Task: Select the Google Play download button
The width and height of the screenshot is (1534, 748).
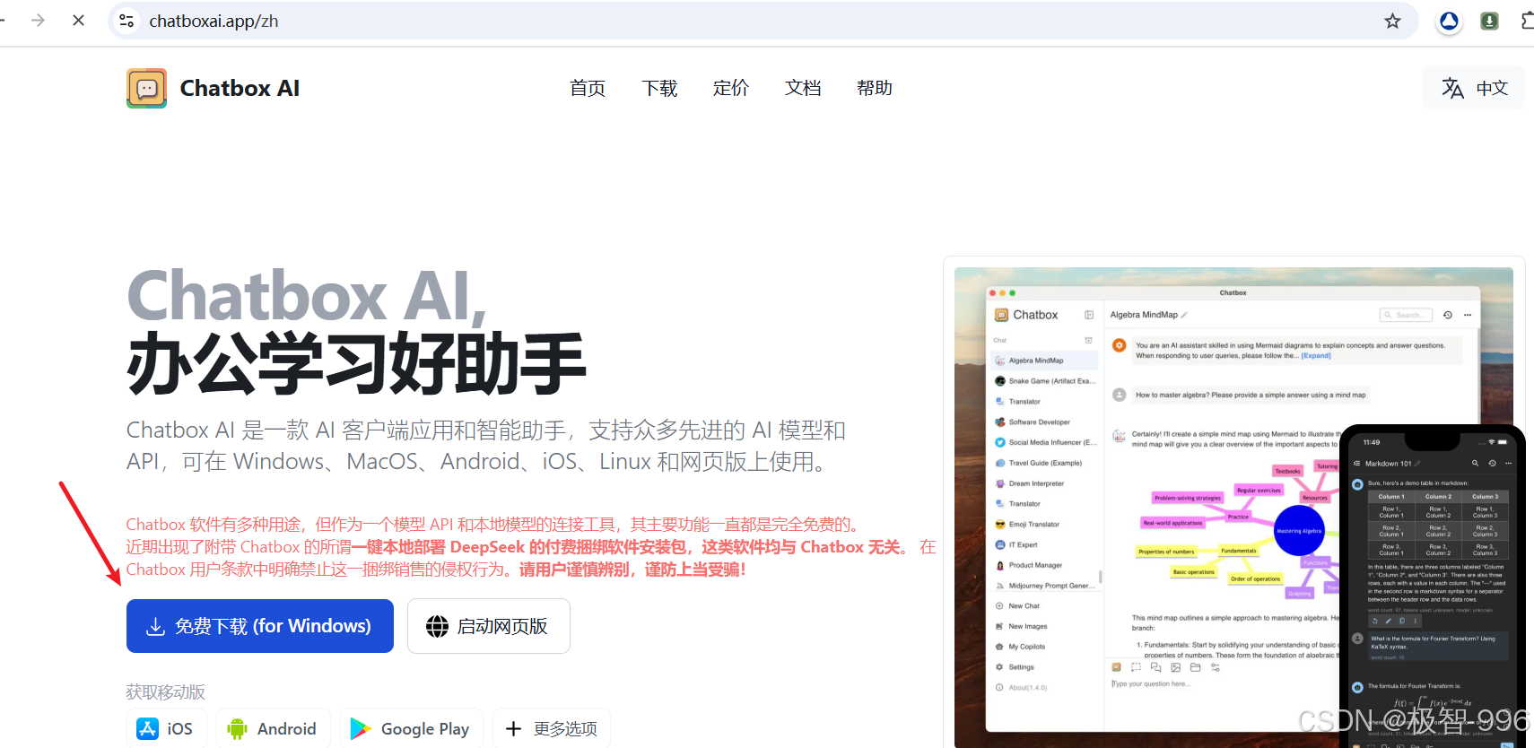Action: click(412, 728)
